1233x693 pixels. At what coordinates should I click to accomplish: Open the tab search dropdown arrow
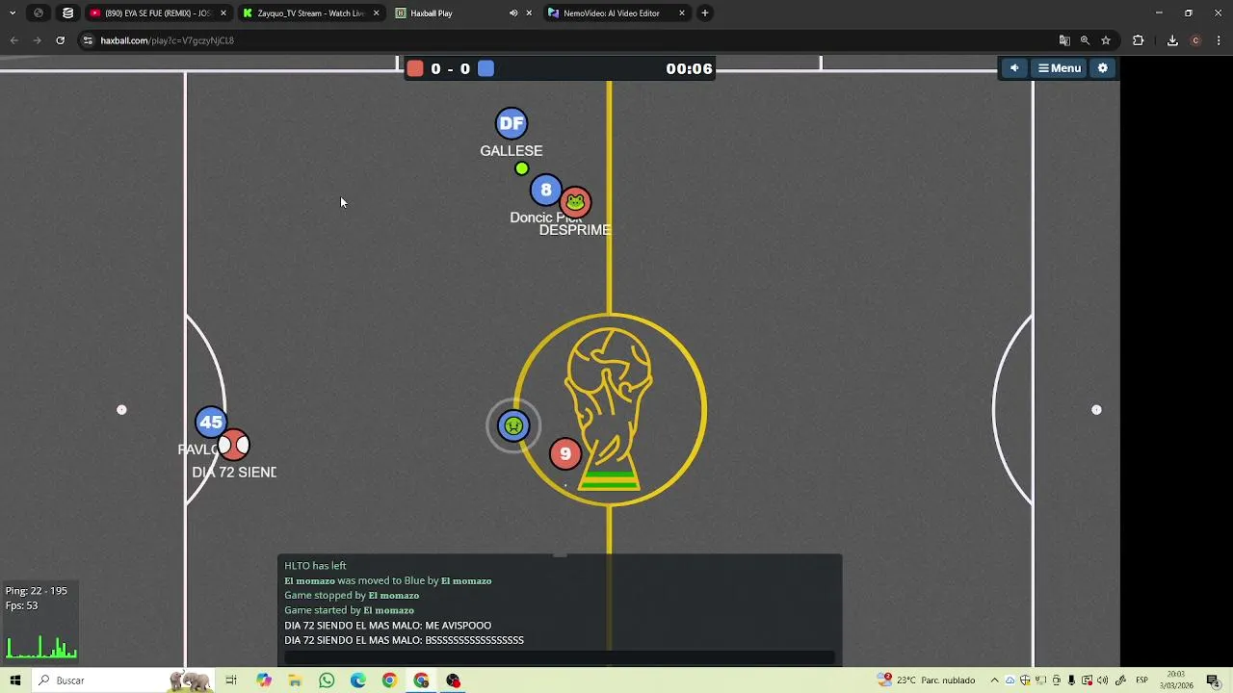(13, 13)
